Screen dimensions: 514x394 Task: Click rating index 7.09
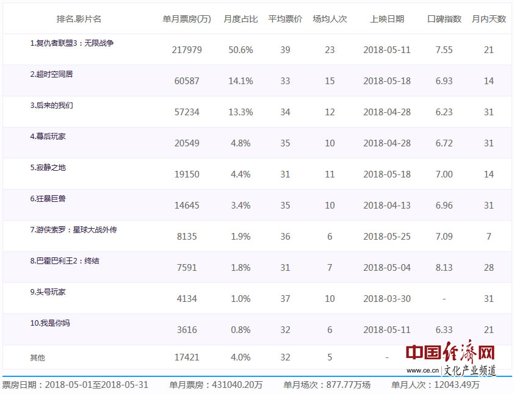click(x=444, y=237)
